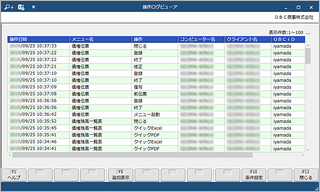Viewport: 320px width, 192px height.
Task: Sort by メニュー名 column header
Action: 100,39
